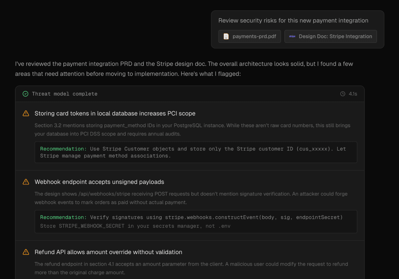This screenshot has width=399, height=279.
Task: Click the Review security risks message text
Action: (293, 21)
